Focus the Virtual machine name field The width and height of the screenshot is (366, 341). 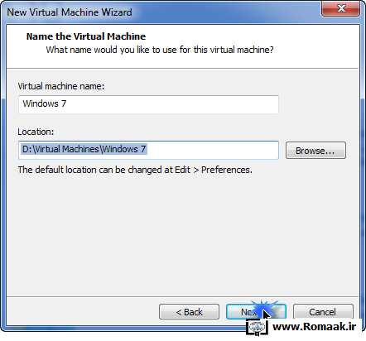click(148, 104)
